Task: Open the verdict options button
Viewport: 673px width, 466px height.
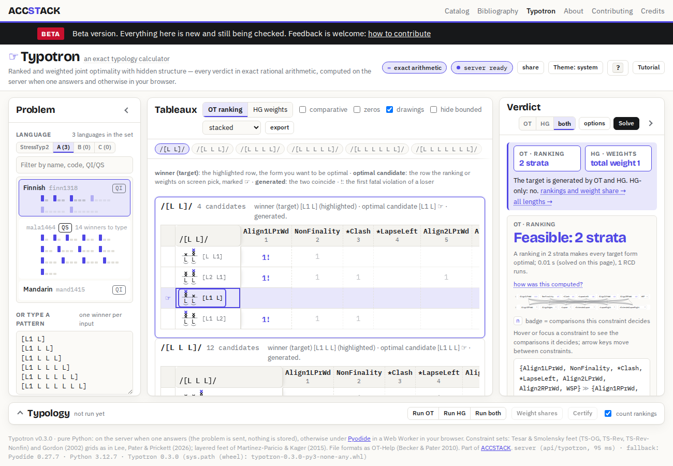Action: (x=594, y=123)
